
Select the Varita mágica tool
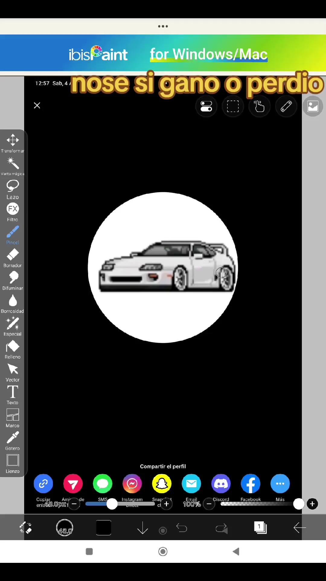(x=13, y=166)
